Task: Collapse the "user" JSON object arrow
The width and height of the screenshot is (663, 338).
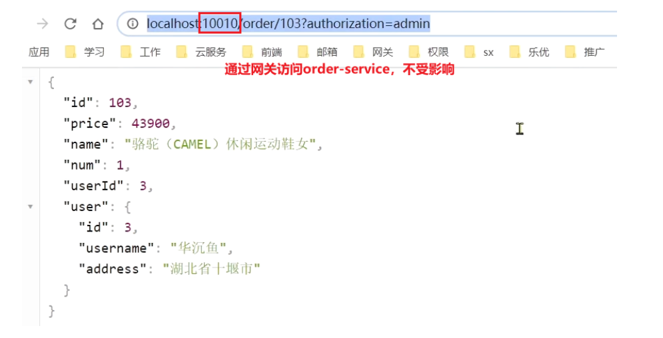Action: point(31,207)
